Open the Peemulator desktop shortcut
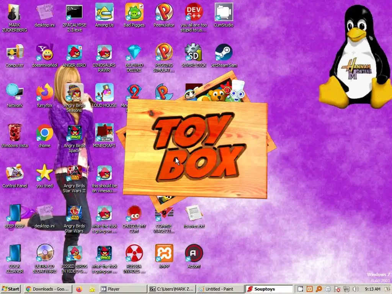Screen dimensions: 392x294 point(164,13)
